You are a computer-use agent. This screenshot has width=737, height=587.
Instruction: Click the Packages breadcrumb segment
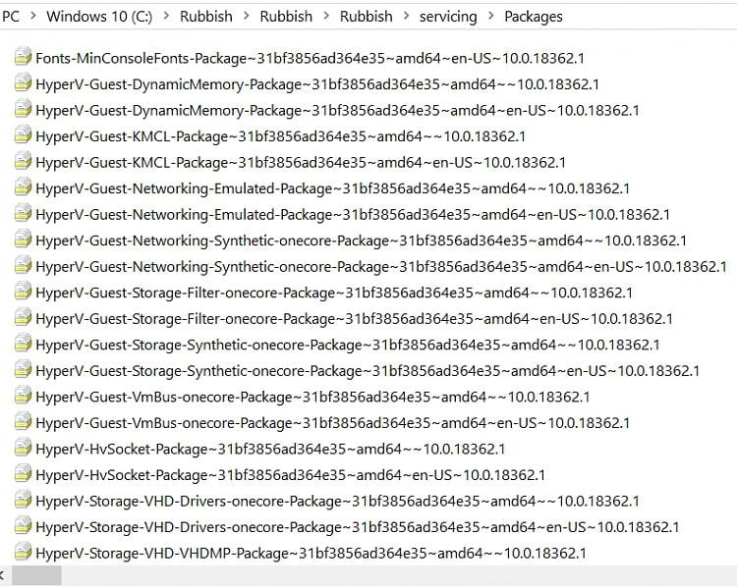click(x=534, y=17)
